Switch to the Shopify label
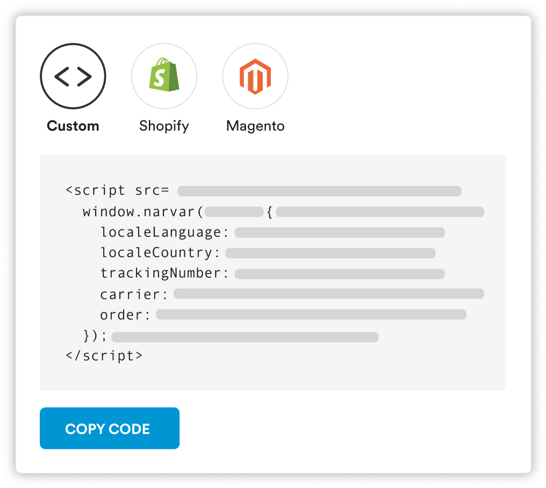This screenshot has height=488, width=546. coord(164,126)
